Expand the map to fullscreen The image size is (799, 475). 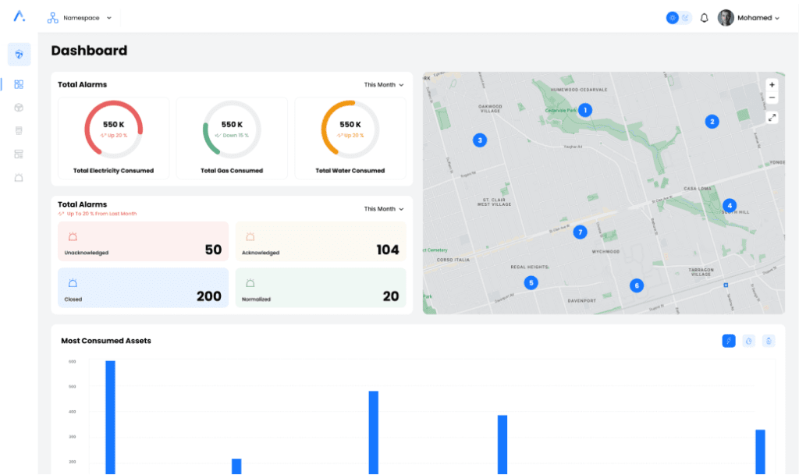(x=772, y=117)
